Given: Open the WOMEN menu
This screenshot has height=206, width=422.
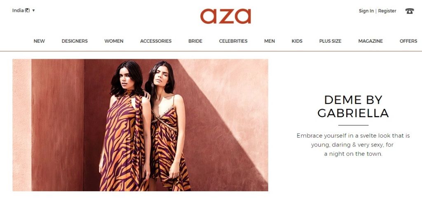Looking at the screenshot, I should (114, 41).
